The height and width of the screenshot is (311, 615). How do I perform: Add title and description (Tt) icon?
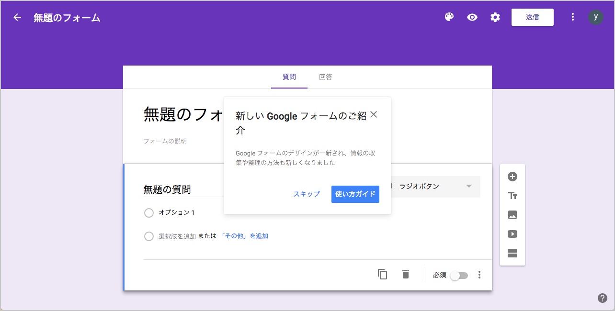tap(512, 196)
